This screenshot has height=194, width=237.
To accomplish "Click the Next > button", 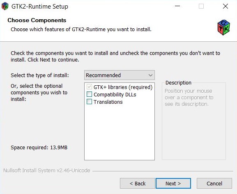I will pyautogui.click(x=173, y=183).
